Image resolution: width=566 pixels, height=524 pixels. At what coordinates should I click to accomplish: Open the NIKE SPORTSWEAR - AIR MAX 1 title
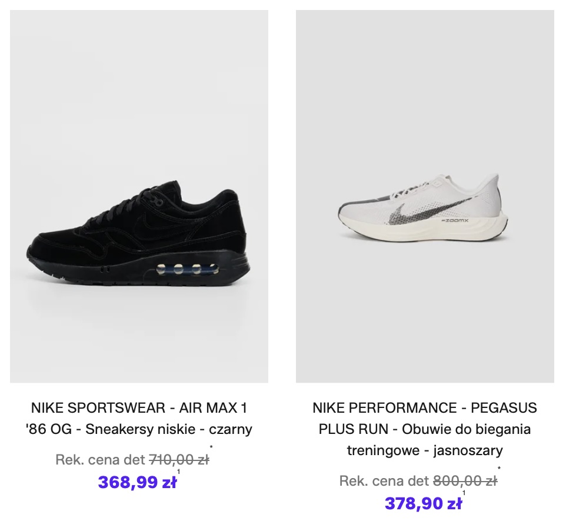click(139, 407)
